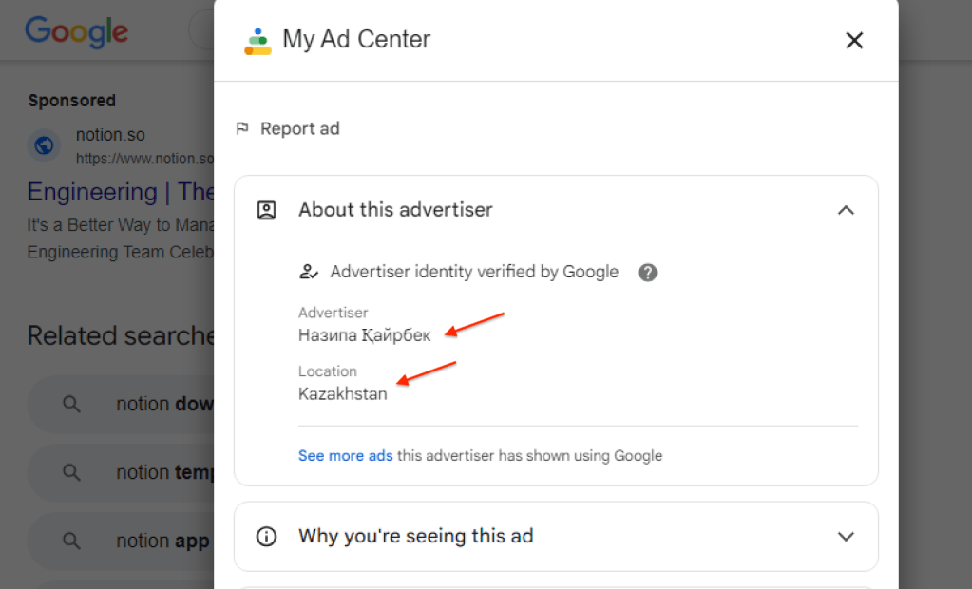972x589 pixels.
Task: Click the Google logo in background page
Action: point(76,31)
